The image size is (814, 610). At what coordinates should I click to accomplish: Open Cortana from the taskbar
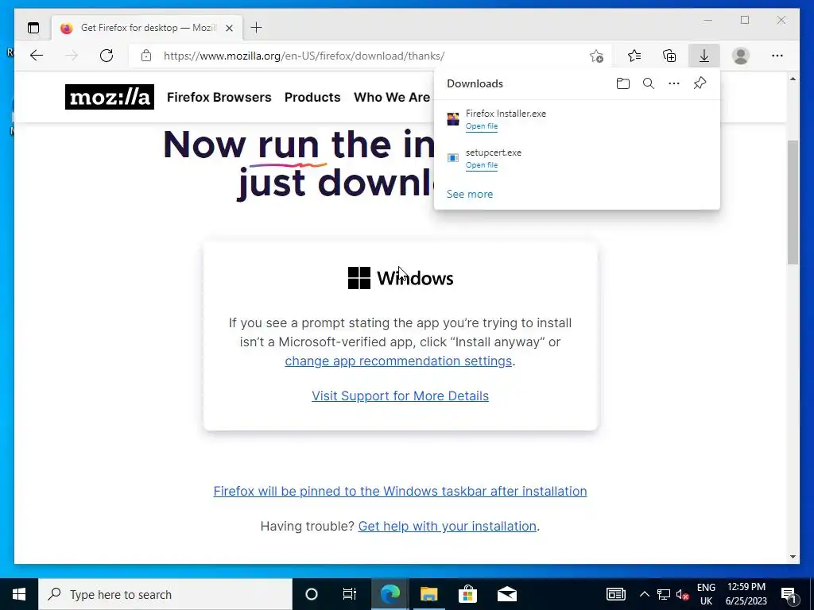[x=312, y=594]
